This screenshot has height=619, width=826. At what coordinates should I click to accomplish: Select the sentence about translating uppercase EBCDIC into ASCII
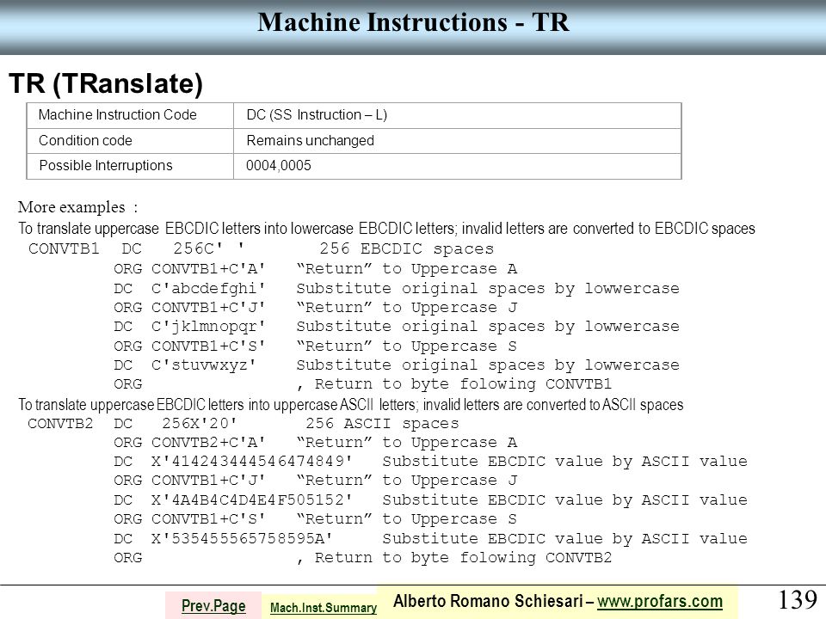coord(351,405)
